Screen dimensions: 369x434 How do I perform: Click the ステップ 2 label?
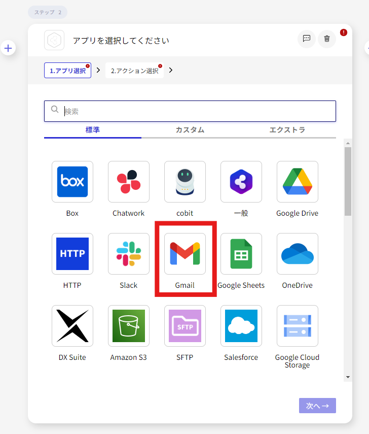(x=48, y=12)
